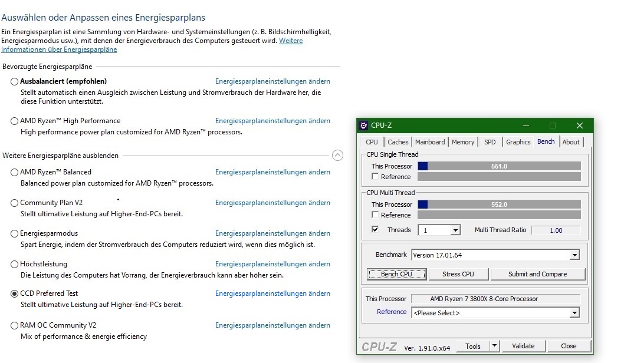Start Stress CPU test

[458, 274]
